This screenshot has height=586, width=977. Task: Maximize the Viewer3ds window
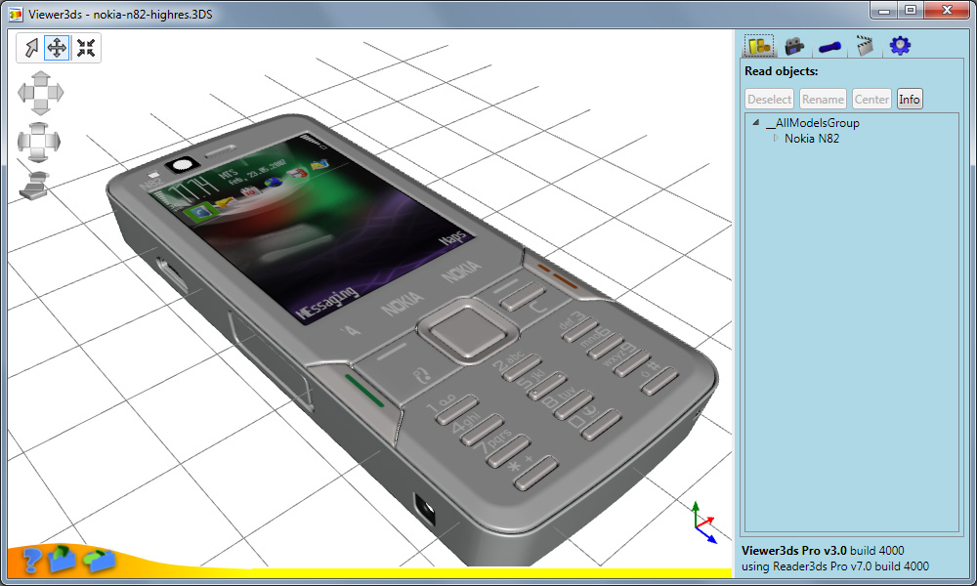911,11
